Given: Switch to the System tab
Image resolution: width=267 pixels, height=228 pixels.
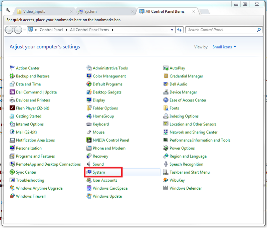Looking at the screenshot, I should [x=90, y=11].
